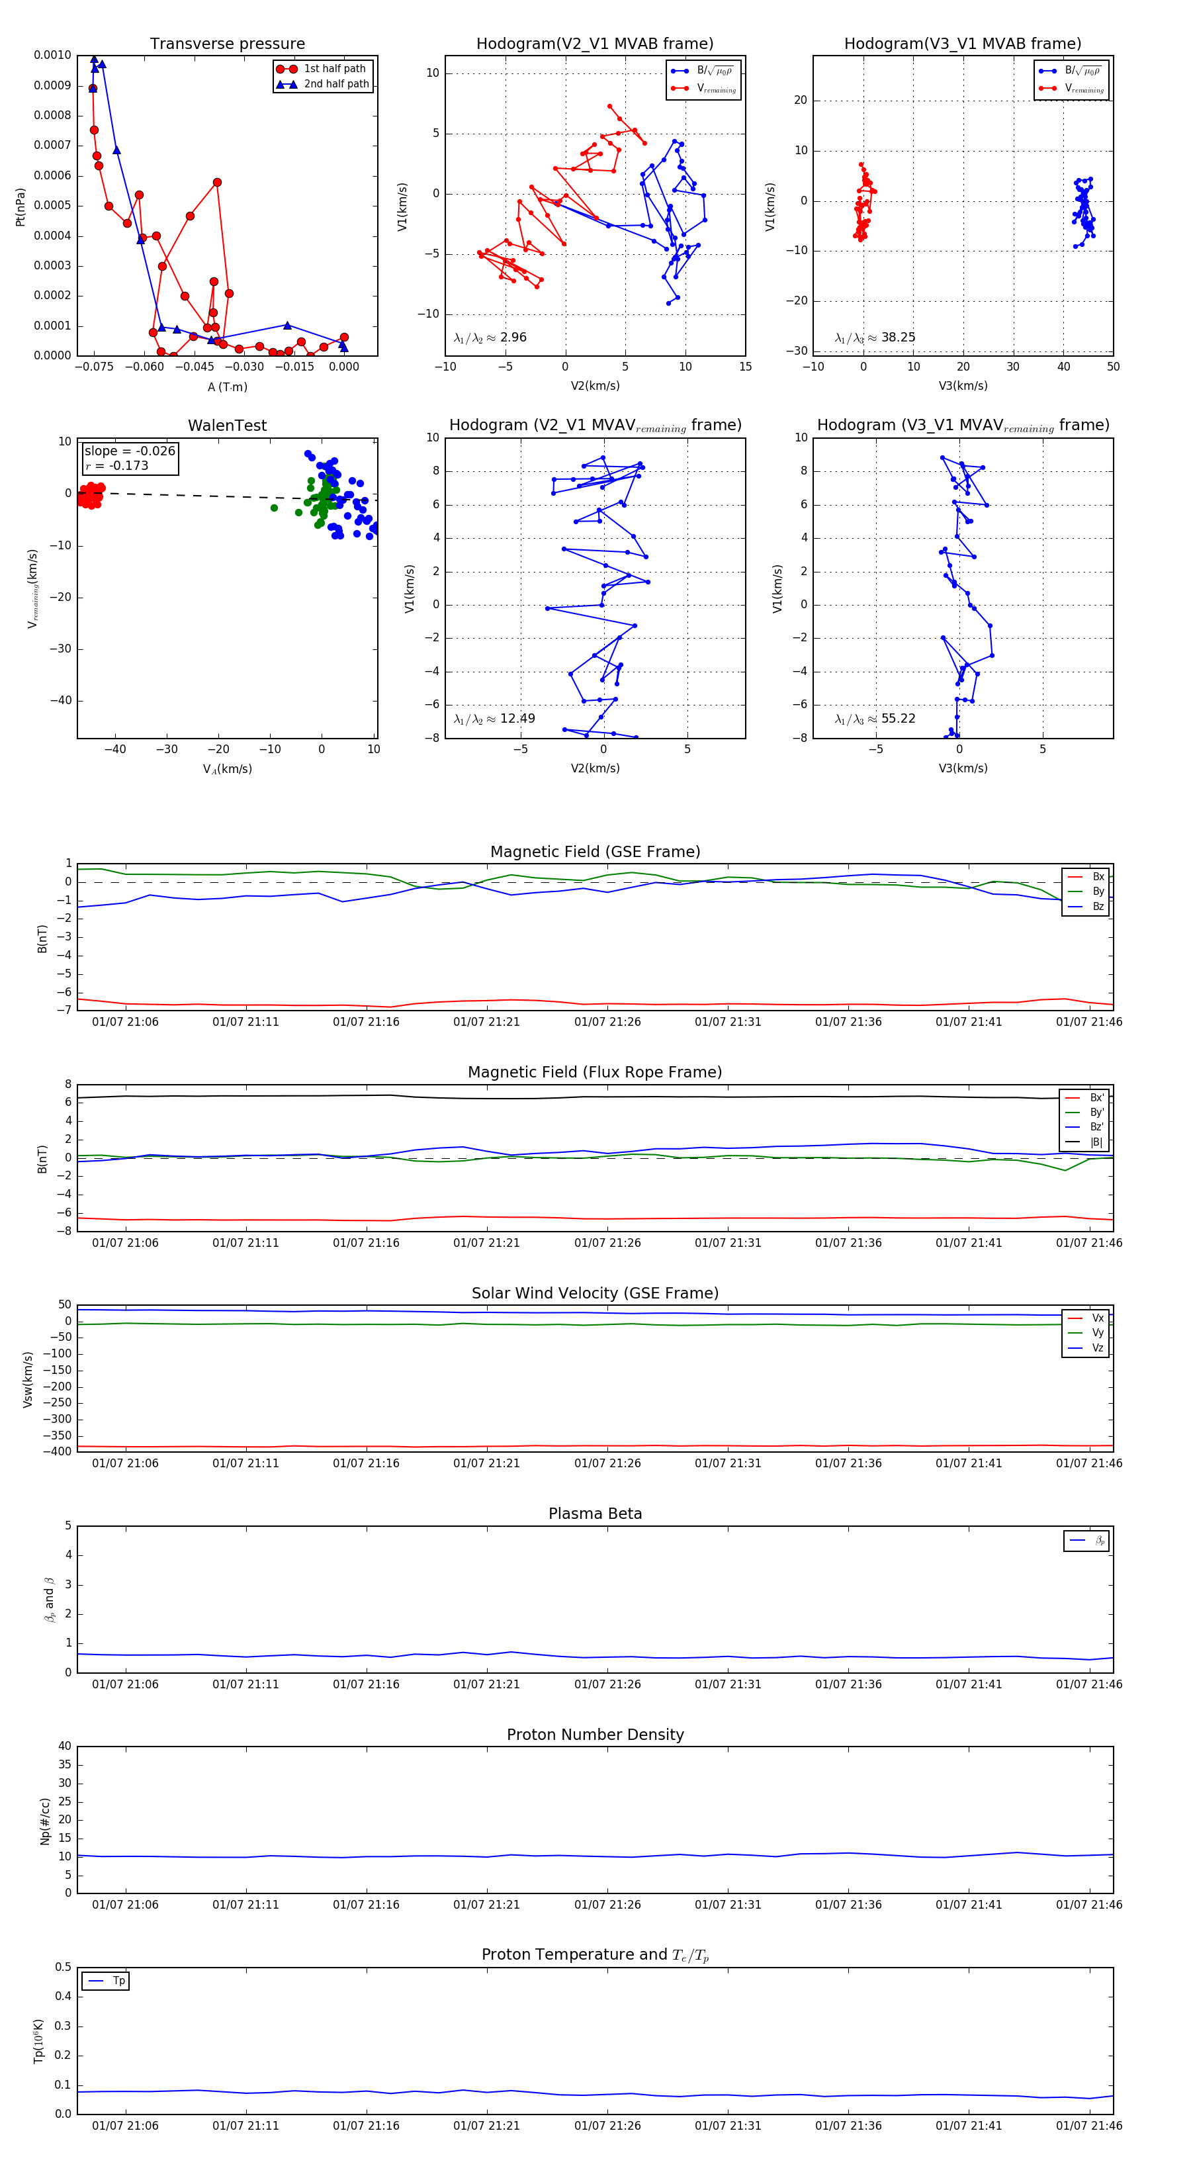Click the "Proton Number Density" title
This screenshot has width=1191, height=2184.
(x=595, y=1735)
